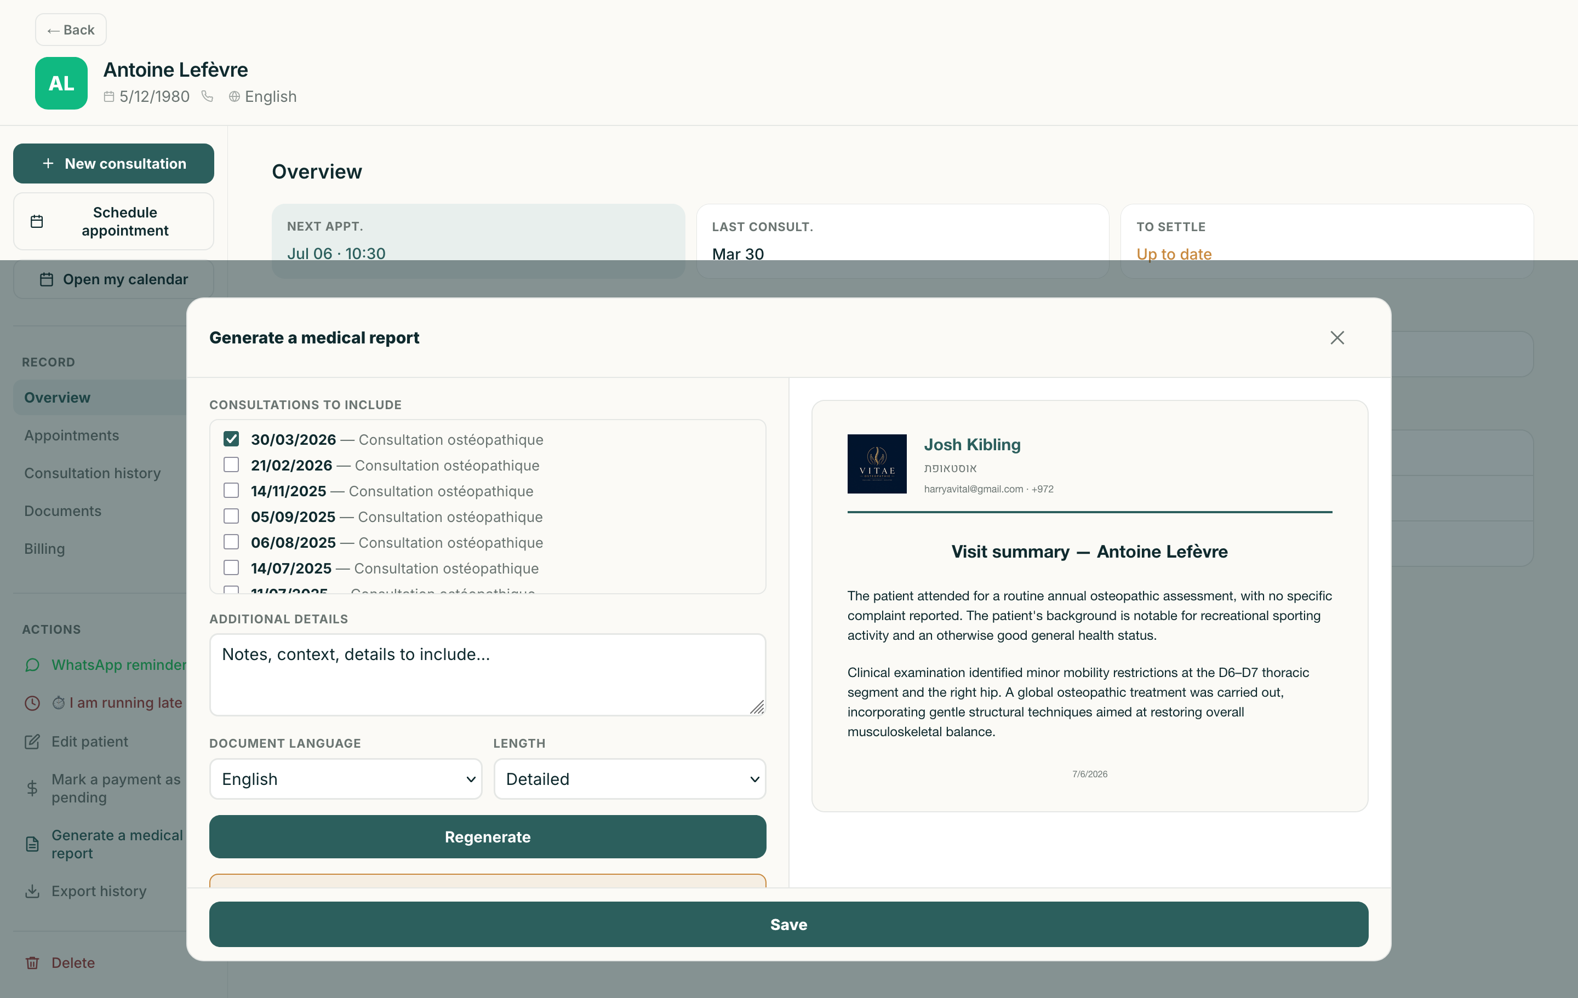Screen dimensions: 1578x998
Task: Click the download icon for Export history
Action: (x=32, y=891)
